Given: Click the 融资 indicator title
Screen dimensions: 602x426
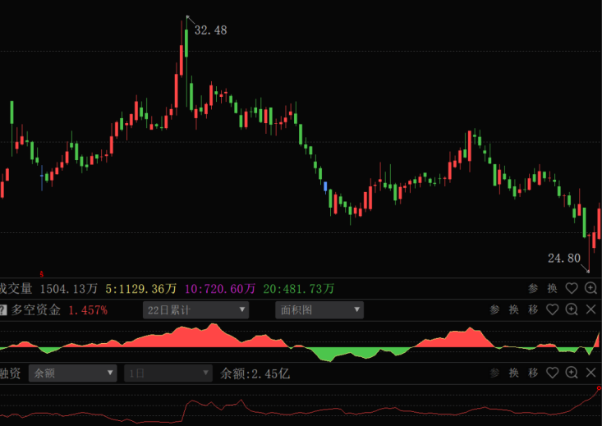Looking at the screenshot, I should [x=10, y=373].
